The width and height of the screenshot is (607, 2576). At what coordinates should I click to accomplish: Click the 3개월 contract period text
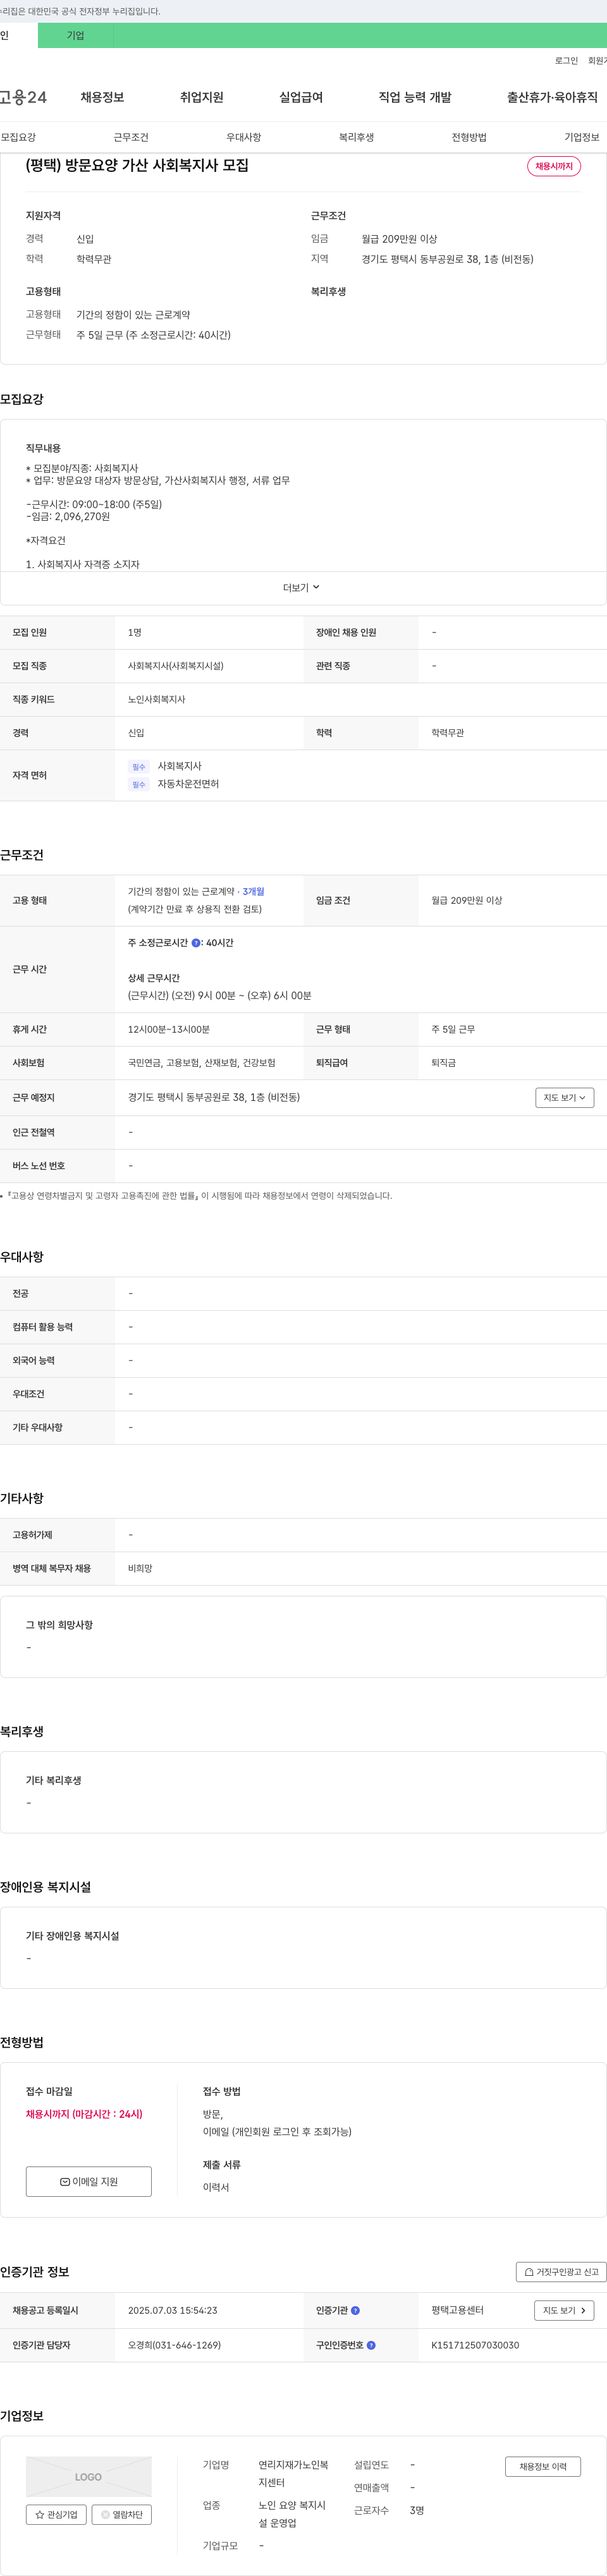pyautogui.click(x=253, y=891)
